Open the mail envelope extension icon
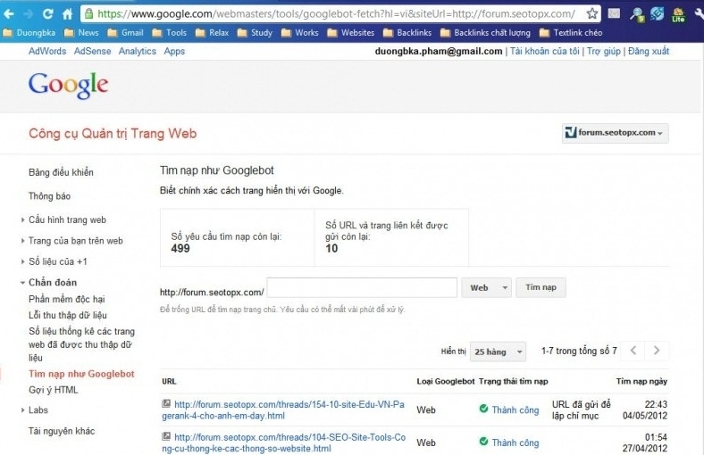Viewport: 704px width, 455px height. click(615, 13)
